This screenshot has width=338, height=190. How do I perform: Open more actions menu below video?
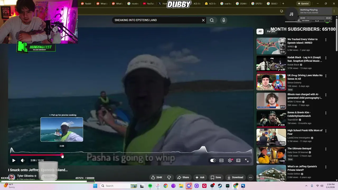point(250,177)
